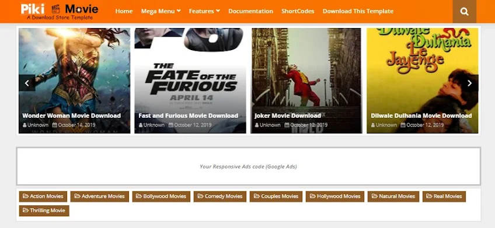
Task: Browse the Hollywood Movies category
Action: 335,196
